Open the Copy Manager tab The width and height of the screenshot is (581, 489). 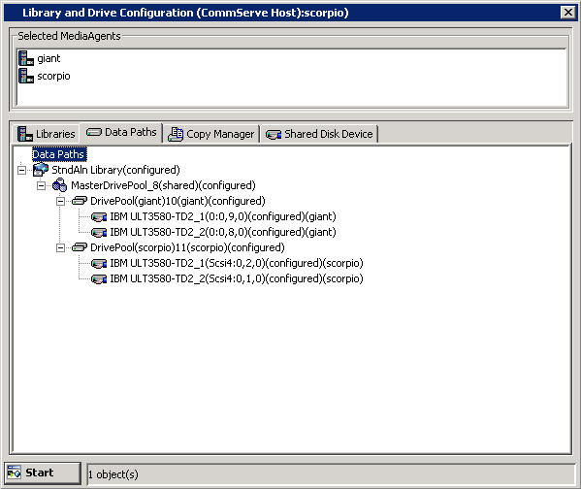(211, 134)
